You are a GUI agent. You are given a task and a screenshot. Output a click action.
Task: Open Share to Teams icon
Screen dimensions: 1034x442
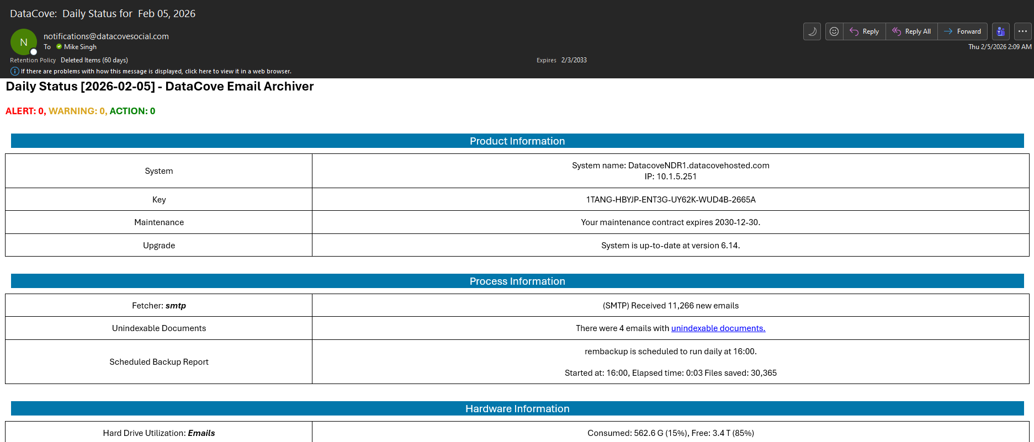(1000, 31)
